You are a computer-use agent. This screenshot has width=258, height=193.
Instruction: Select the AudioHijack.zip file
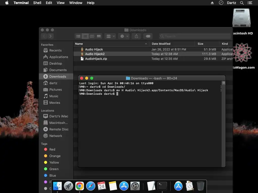153,59
